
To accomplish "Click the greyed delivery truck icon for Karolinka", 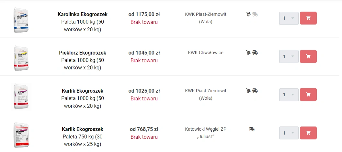I will [x=255, y=14].
